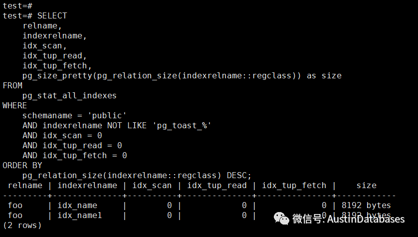Click the idx_name1 index result cell
Viewport: 418px width, 237px height.
(80, 215)
